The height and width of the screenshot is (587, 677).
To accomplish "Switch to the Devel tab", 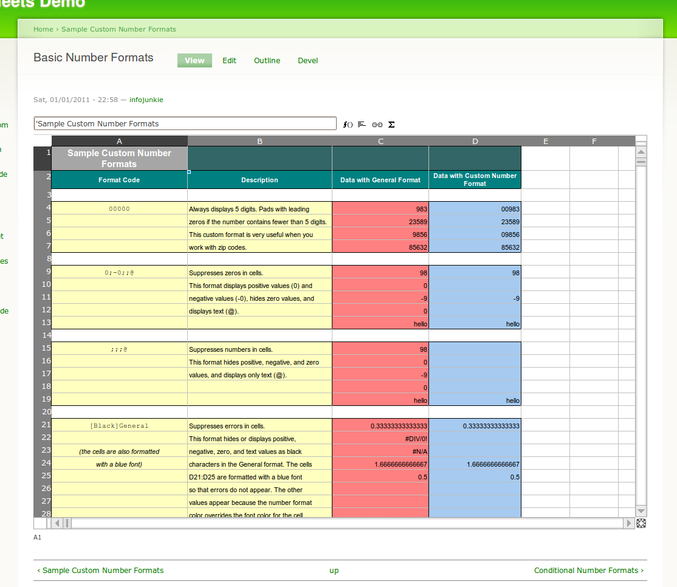I will [x=308, y=60].
